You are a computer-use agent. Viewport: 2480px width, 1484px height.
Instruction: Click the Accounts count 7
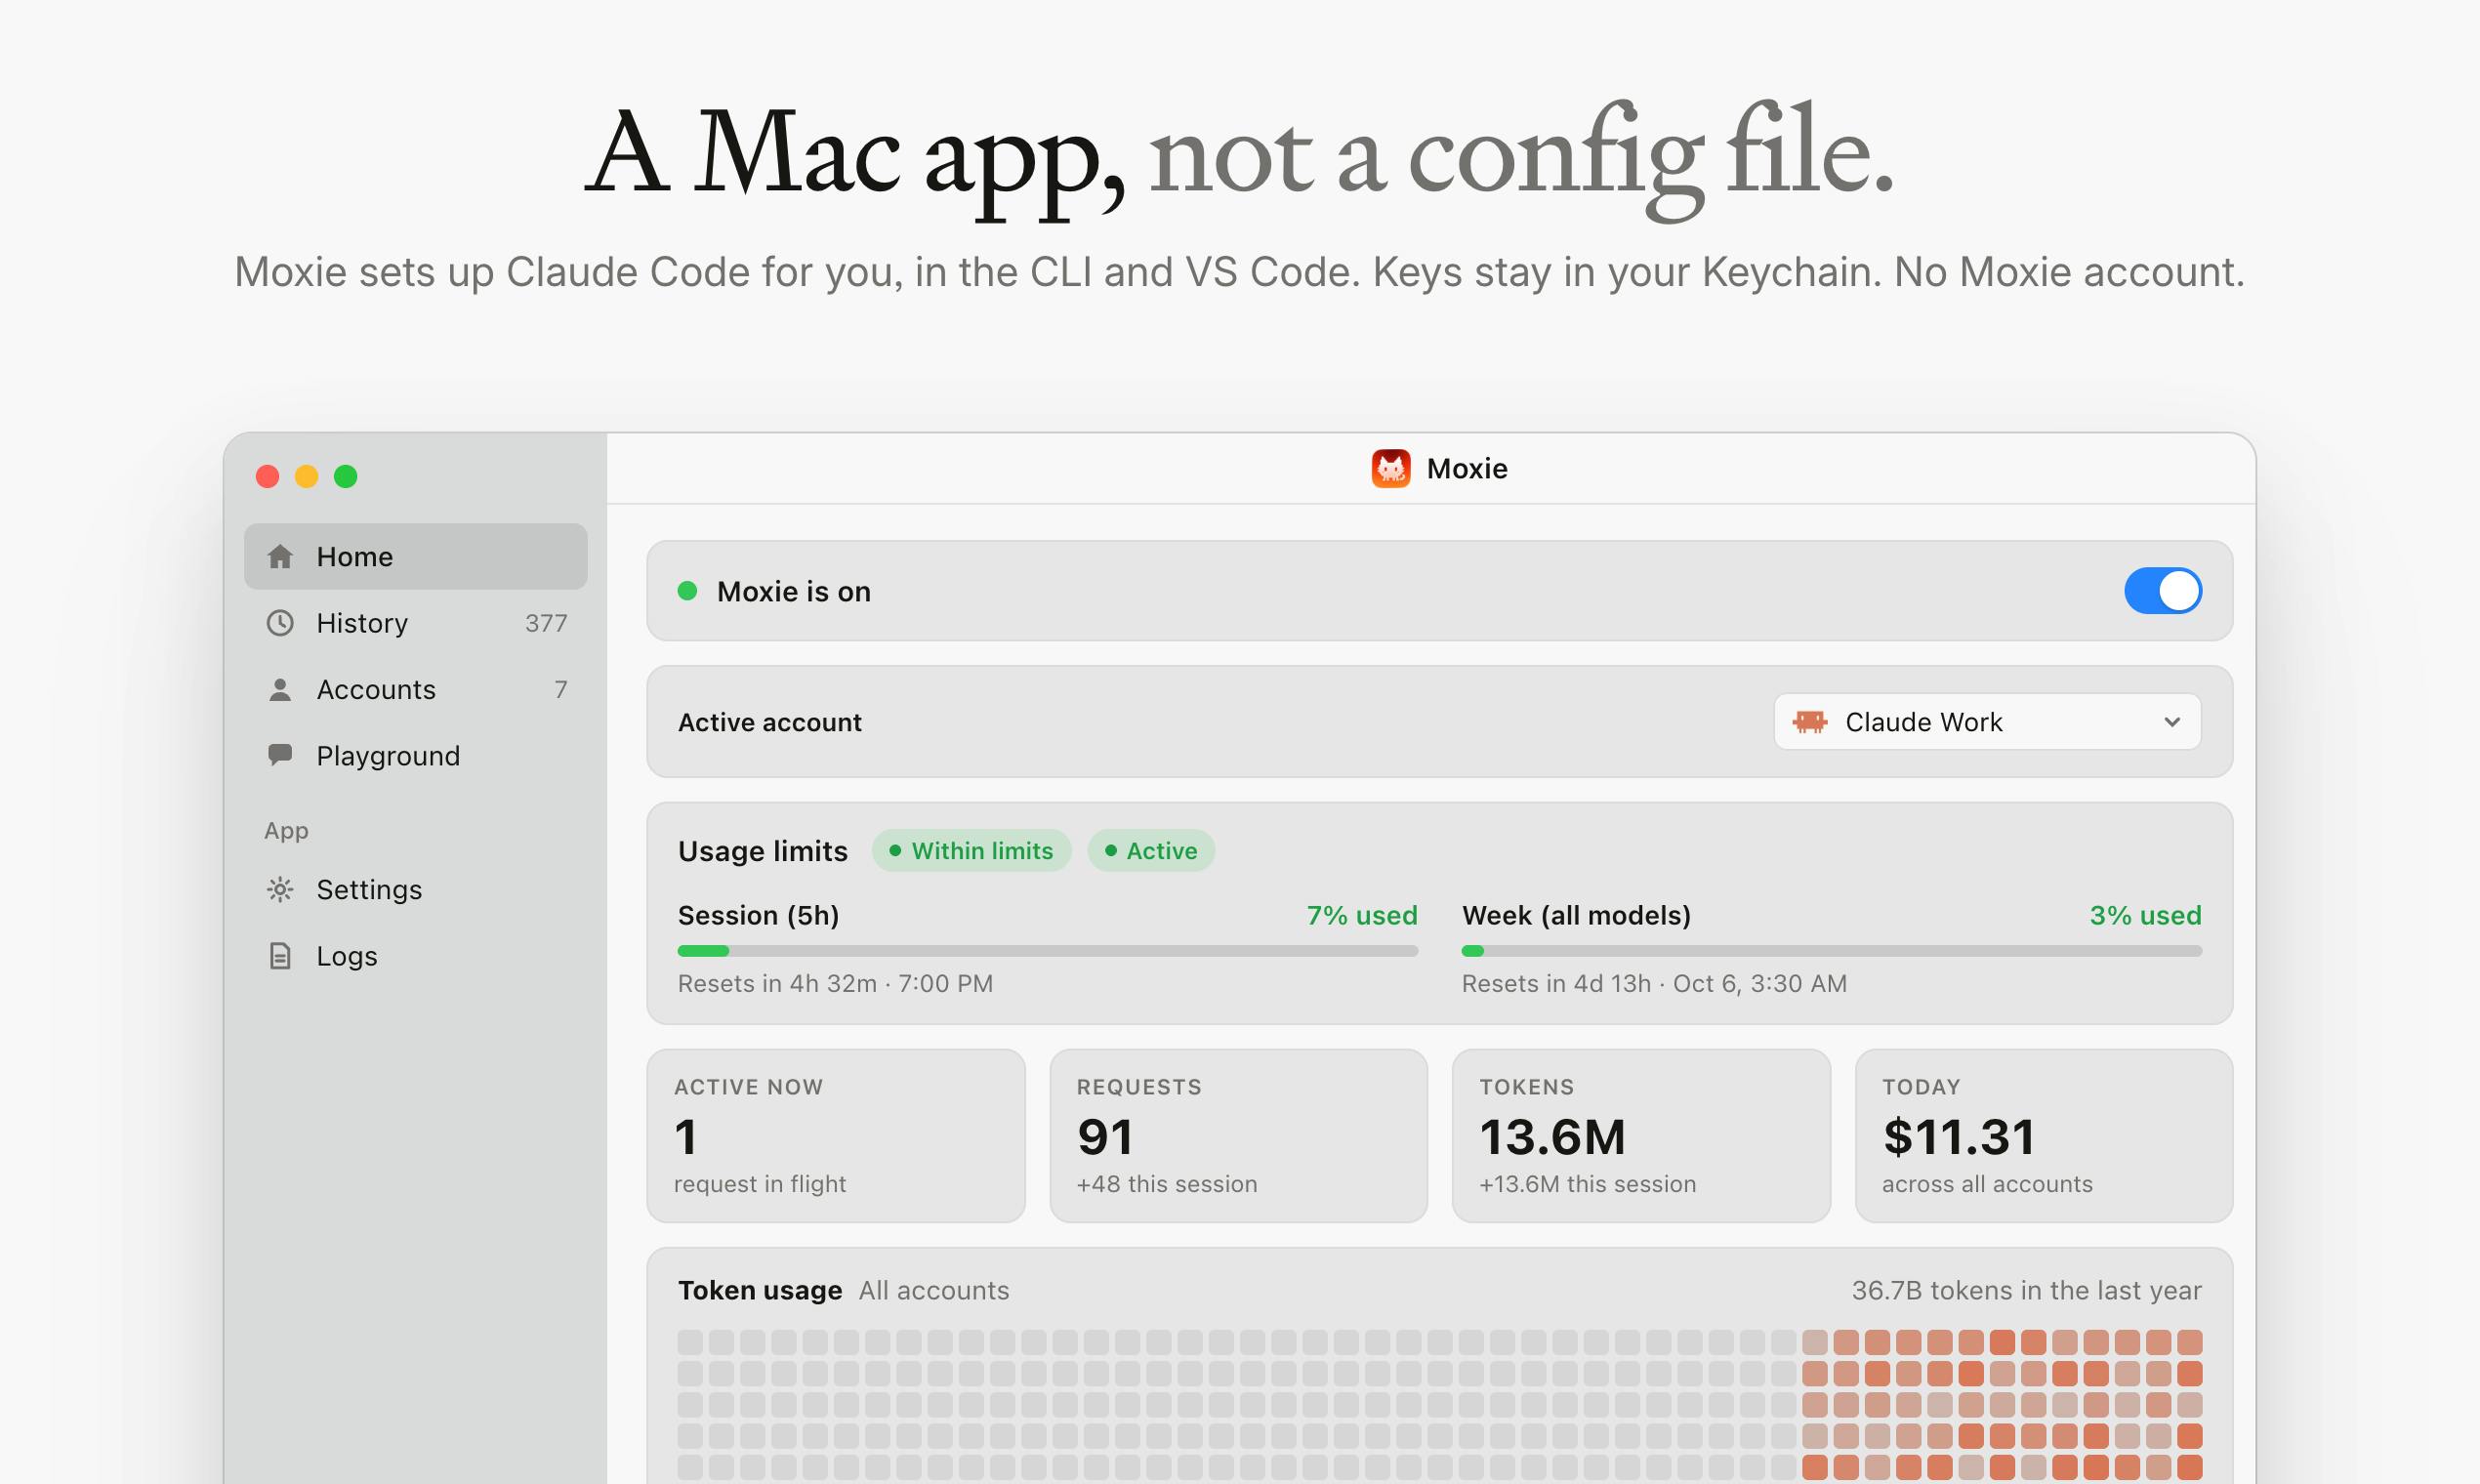click(x=561, y=690)
